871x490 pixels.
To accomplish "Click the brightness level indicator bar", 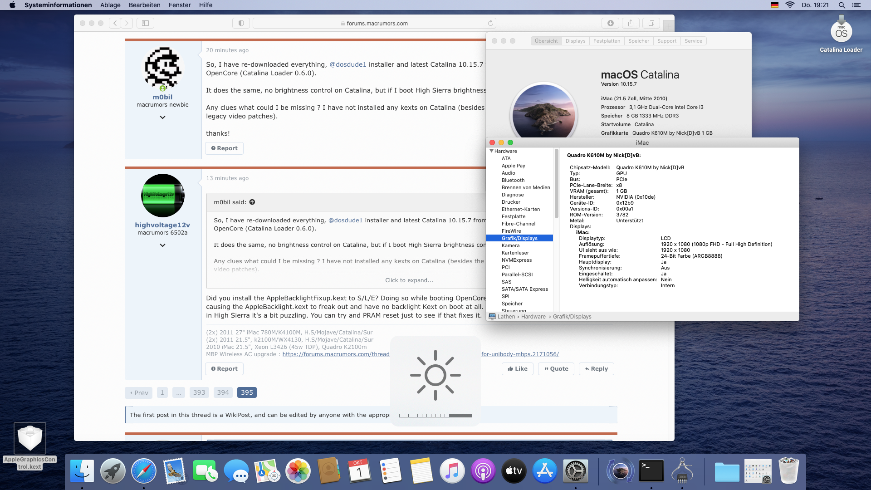I will tap(435, 416).
